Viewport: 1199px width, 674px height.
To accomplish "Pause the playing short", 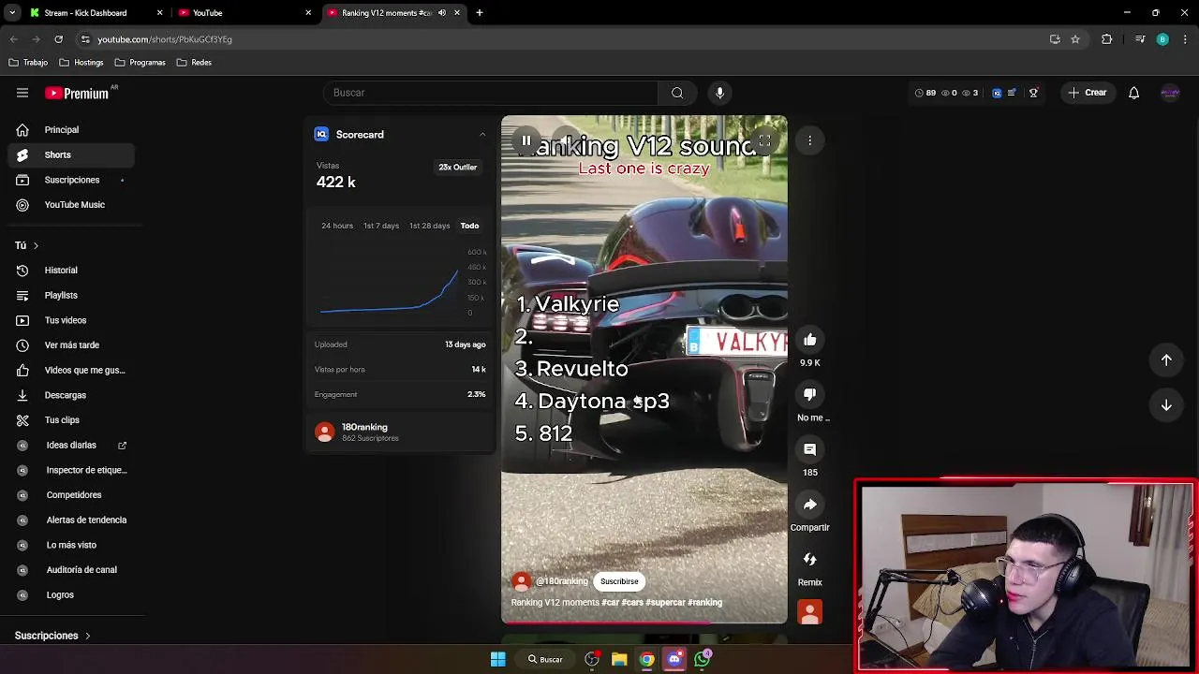I will click(526, 141).
